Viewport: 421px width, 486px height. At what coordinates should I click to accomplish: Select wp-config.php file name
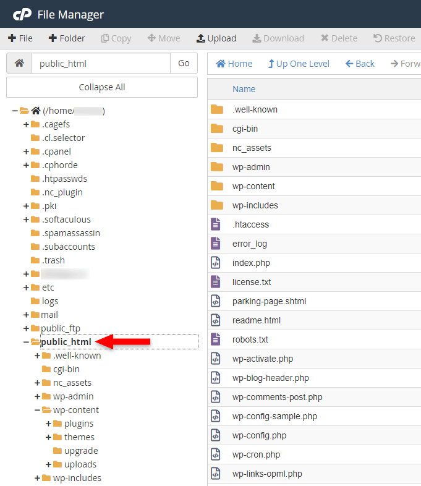point(259,435)
